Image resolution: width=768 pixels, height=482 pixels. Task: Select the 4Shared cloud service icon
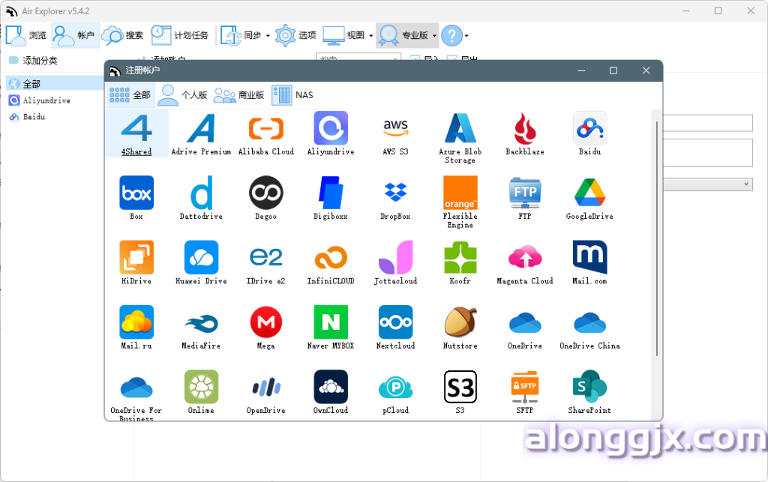(x=136, y=129)
